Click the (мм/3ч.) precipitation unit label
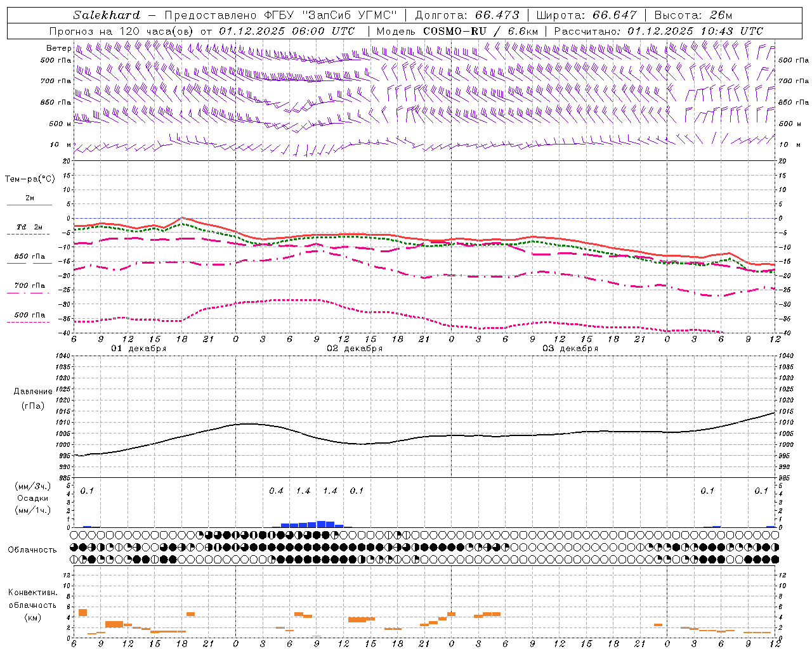 tap(33, 486)
